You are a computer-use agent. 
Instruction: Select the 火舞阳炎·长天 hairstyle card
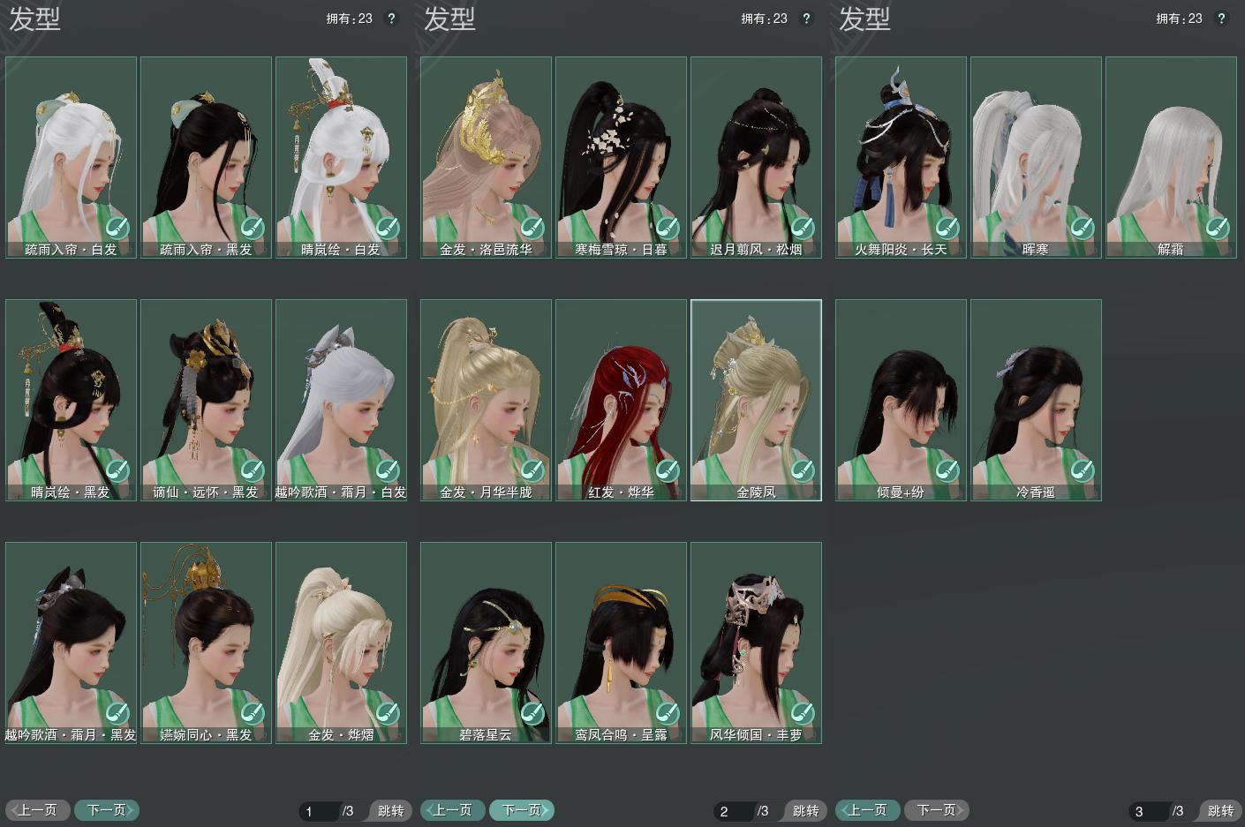point(902,158)
